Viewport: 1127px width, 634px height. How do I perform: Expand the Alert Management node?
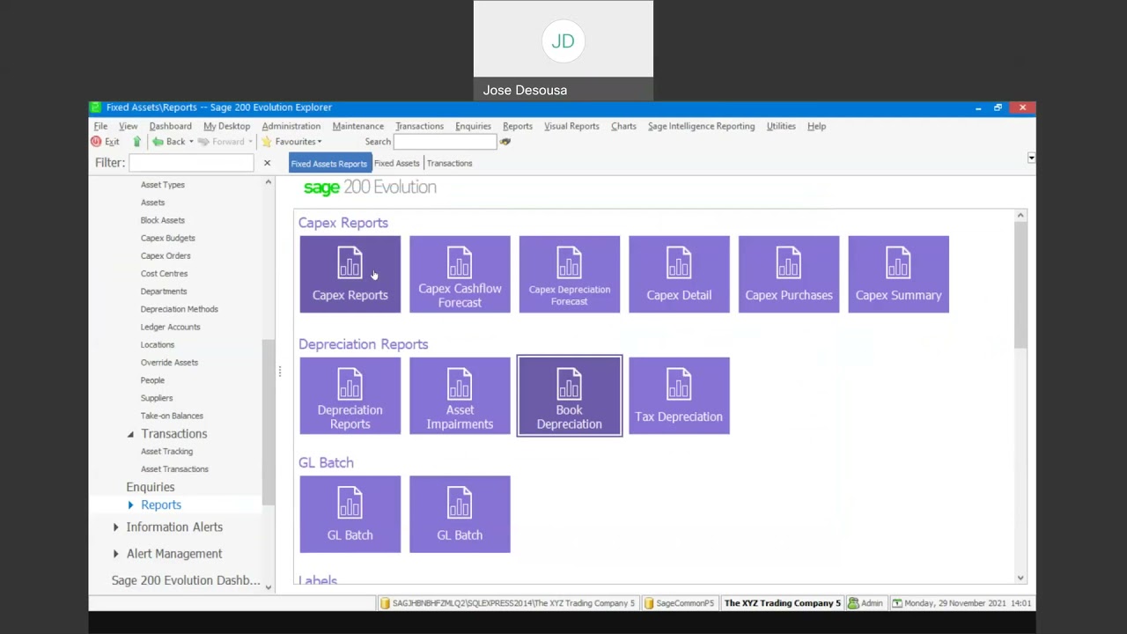point(115,554)
